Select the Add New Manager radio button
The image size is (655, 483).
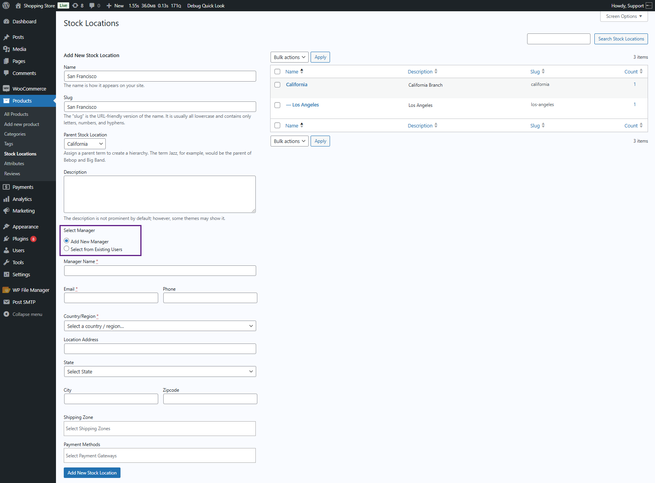pos(66,241)
